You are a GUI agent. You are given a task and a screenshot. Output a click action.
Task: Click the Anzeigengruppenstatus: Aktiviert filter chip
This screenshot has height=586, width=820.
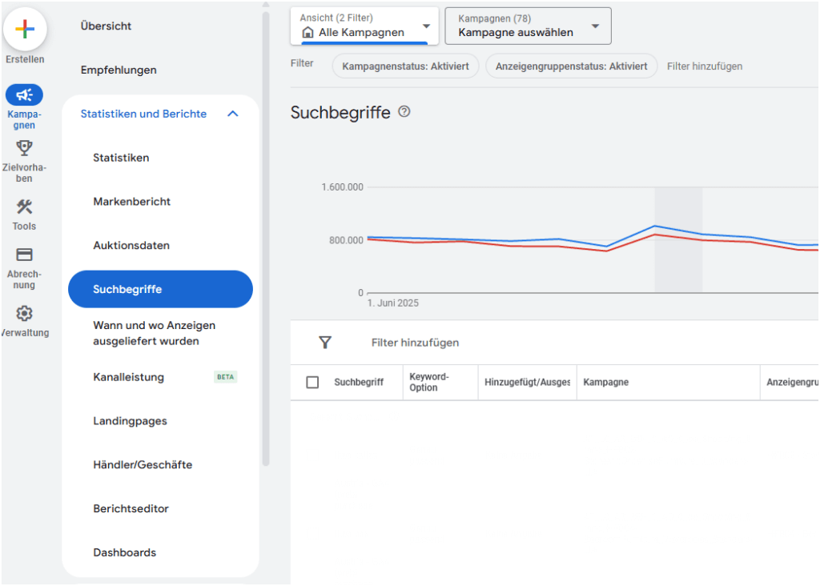[571, 66]
